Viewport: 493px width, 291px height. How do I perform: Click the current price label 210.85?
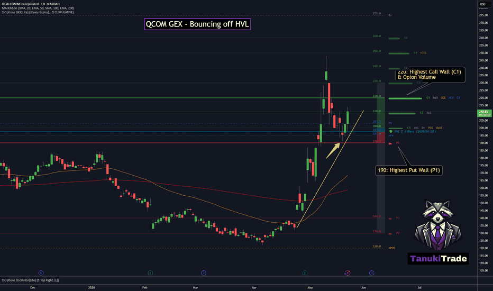click(484, 113)
